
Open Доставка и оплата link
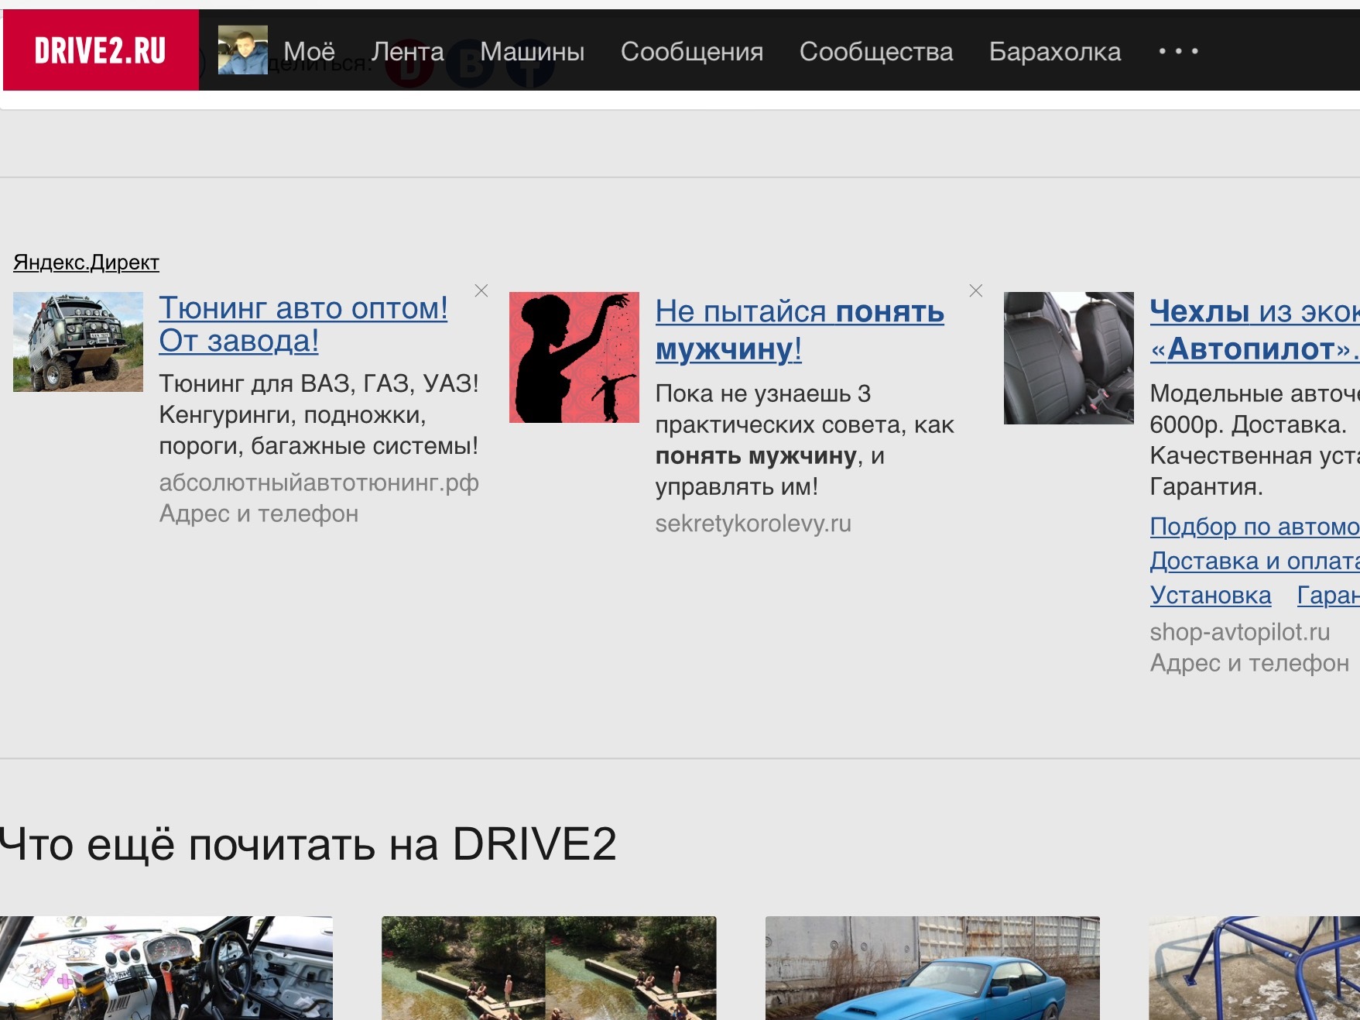1255,561
